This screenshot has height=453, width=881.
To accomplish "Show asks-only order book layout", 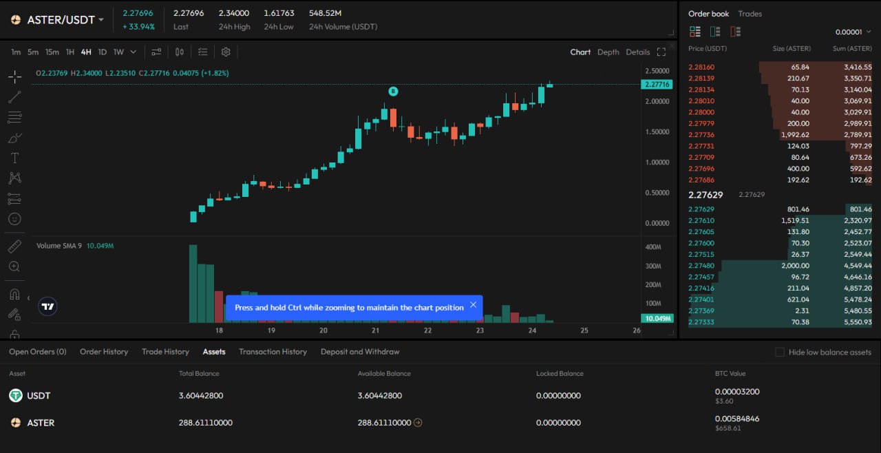I will pos(736,32).
